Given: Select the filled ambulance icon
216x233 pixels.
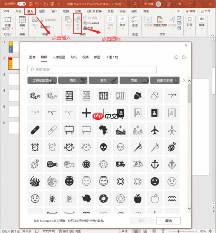Looking at the screenshot, I should click(x=120, y=164).
